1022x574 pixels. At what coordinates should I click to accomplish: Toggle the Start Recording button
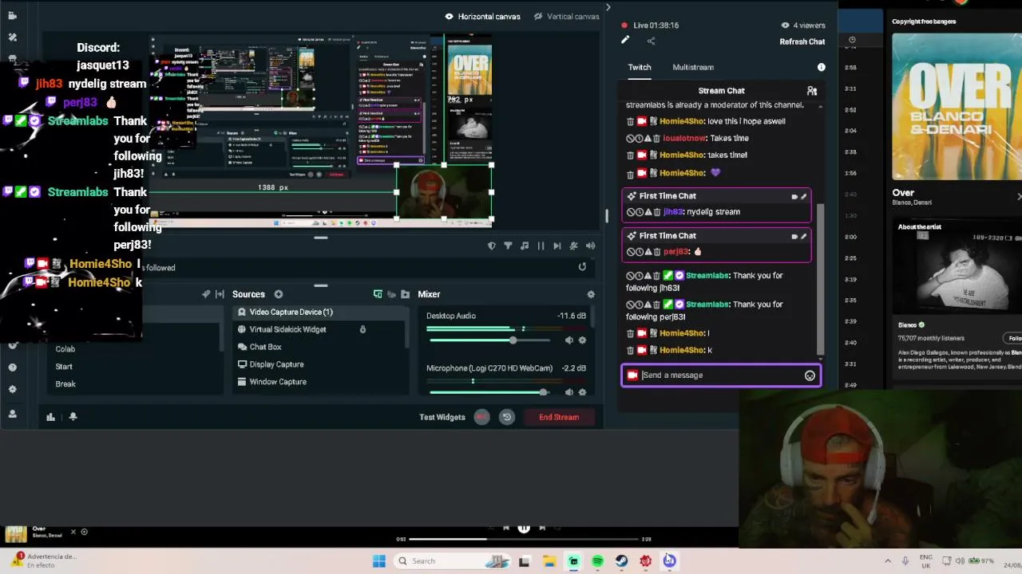481,417
